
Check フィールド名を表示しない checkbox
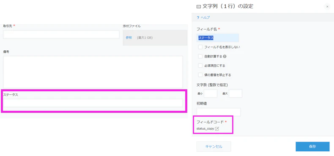pyautogui.click(x=200, y=47)
